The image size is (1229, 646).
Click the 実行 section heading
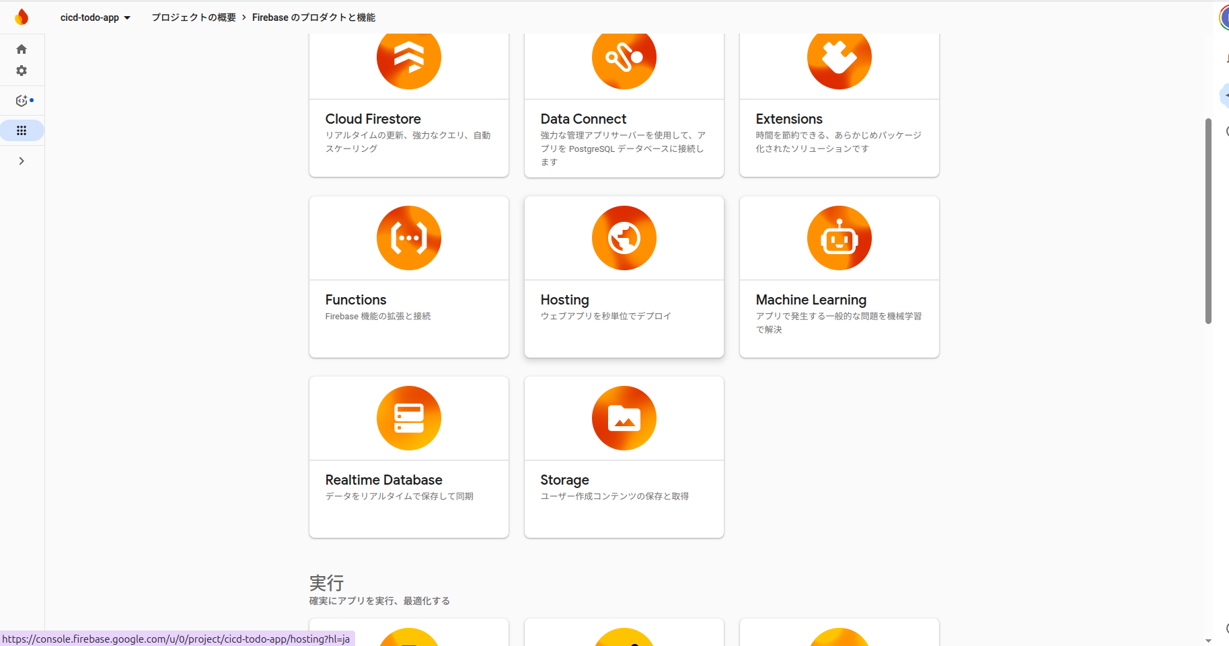tap(327, 583)
